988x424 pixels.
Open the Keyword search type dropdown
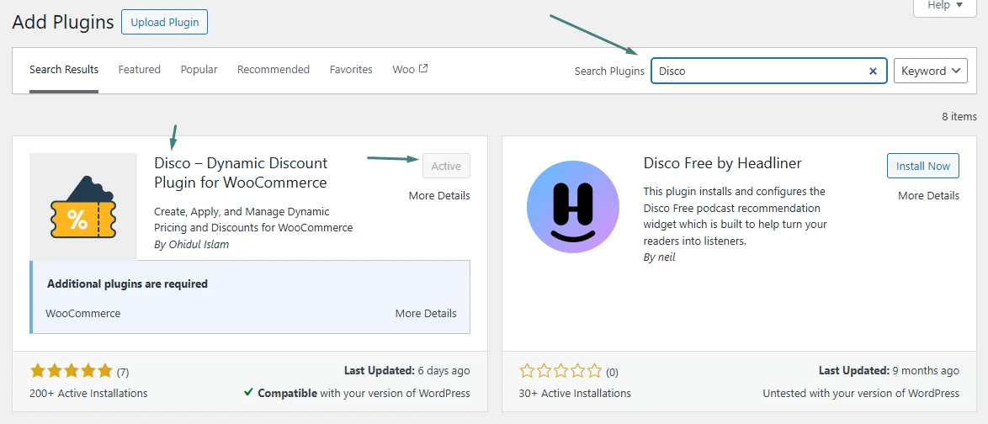(931, 72)
